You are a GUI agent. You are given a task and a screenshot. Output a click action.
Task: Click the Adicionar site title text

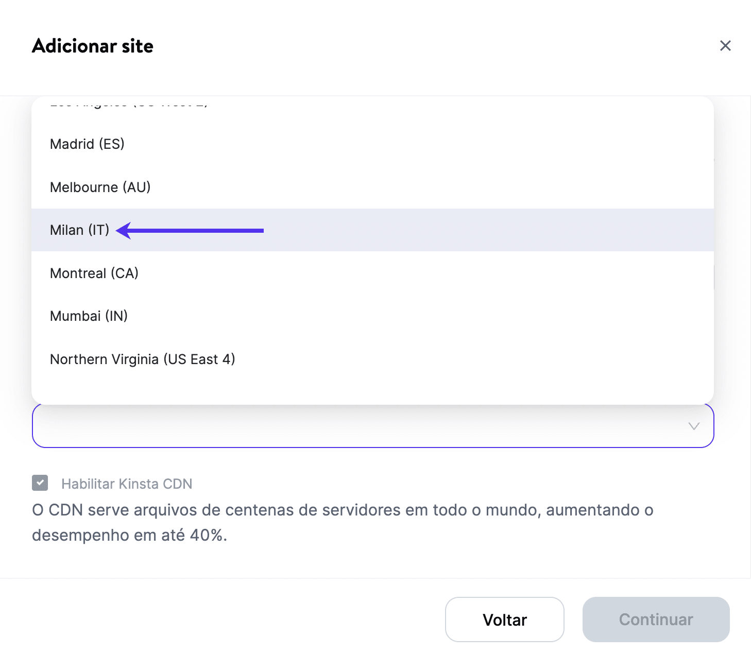click(x=92, y=46)
